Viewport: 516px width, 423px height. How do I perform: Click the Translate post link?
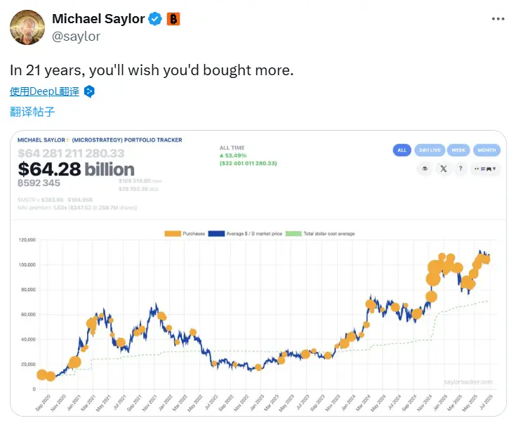[x=32, y=111]
